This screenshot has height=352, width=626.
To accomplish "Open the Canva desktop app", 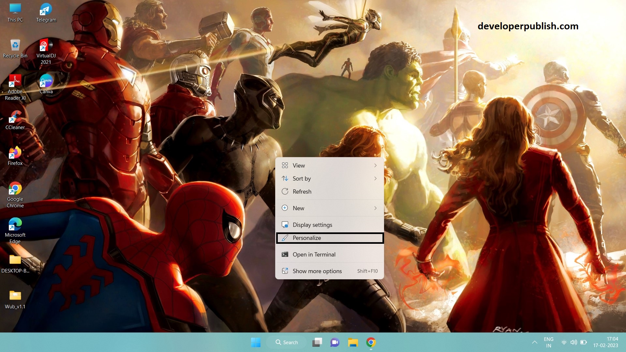I will pyautogui.click(x=46, y=81).
